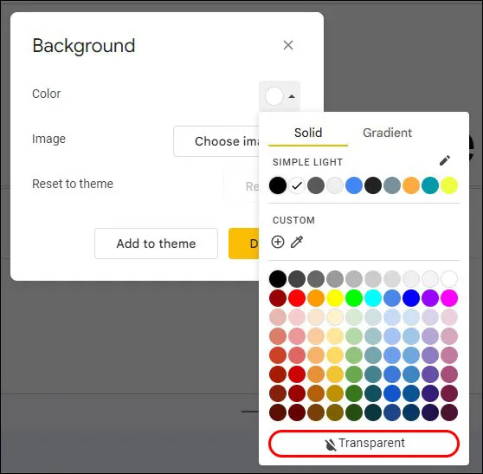Click the yellow Done button

click(244, 243)
